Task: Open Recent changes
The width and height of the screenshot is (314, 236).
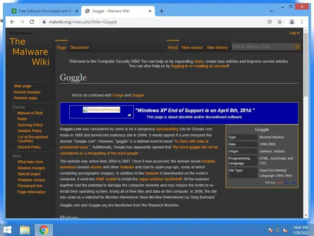Action: 27,92
